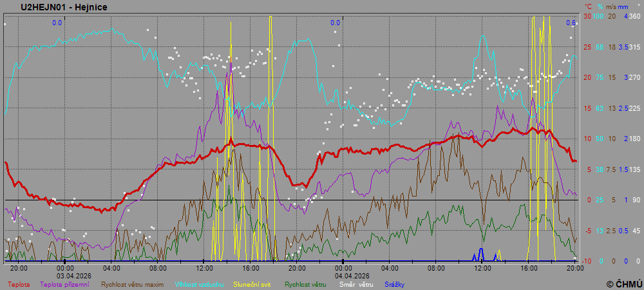Select the green Rychlost větru legend entry
This screenshot has width=644, height=290.
click(x=305, y=284)
